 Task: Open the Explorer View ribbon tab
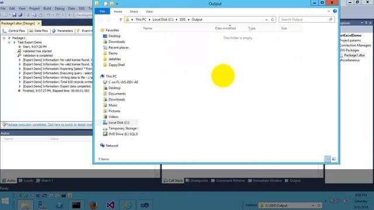coord(150,12)
